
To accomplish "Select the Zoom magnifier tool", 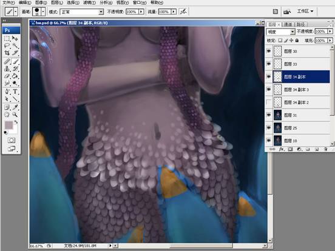I will (15, 115).
